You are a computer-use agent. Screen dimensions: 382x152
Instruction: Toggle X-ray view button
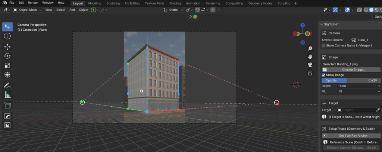[359, 10]
